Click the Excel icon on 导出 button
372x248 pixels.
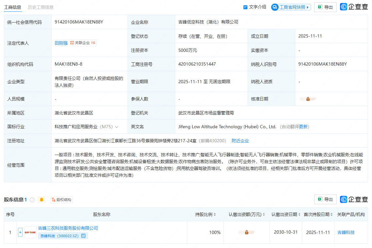coord(320,7)
